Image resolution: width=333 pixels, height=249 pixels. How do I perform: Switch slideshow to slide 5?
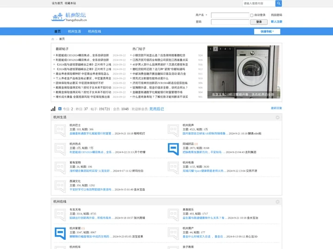coord(230,49)
